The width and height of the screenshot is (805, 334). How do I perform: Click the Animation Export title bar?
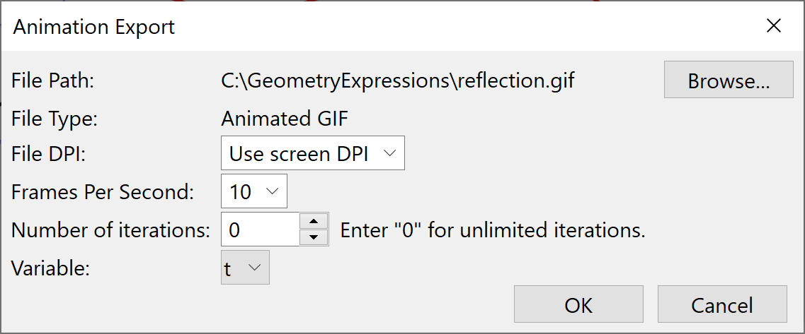coord(354,27)
